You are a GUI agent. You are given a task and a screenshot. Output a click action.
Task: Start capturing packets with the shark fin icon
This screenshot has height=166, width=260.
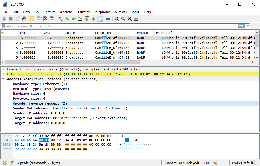(4, 18)
